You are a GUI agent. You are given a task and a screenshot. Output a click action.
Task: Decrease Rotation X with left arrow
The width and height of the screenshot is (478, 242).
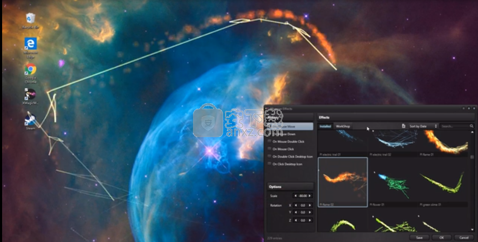tap(295, 205)
